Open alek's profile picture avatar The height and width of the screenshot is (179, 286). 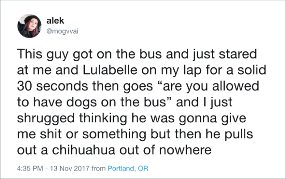[x=29, y=26]
